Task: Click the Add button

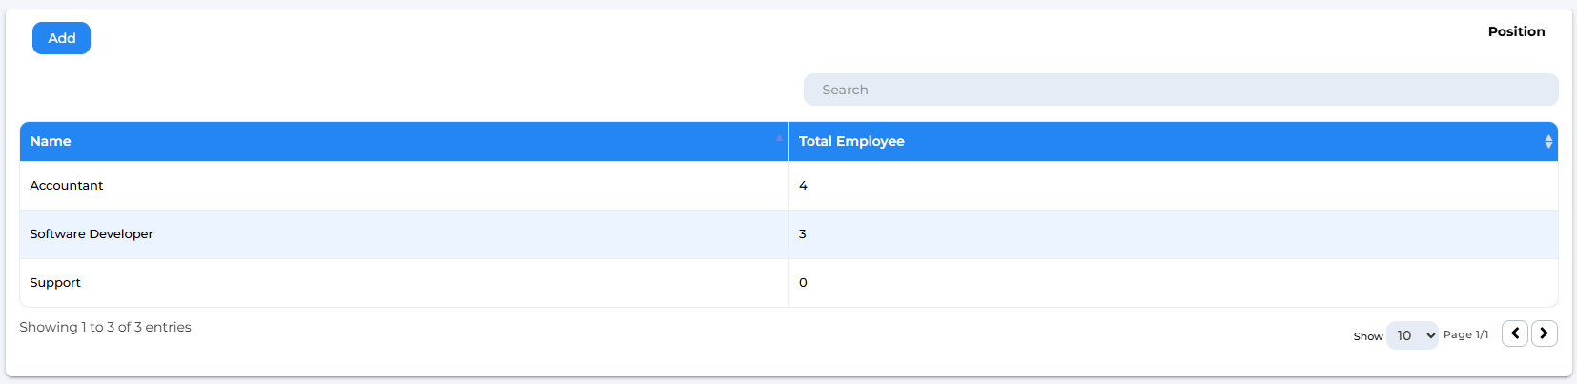Action: click(61, 38)
